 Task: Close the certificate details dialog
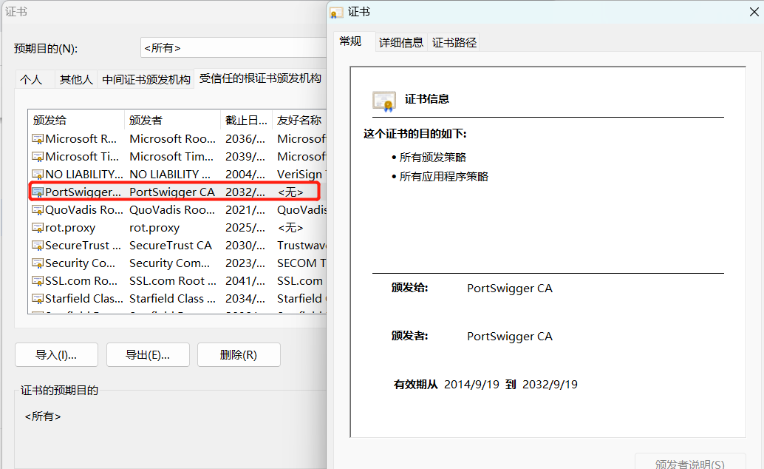(754, 12)
